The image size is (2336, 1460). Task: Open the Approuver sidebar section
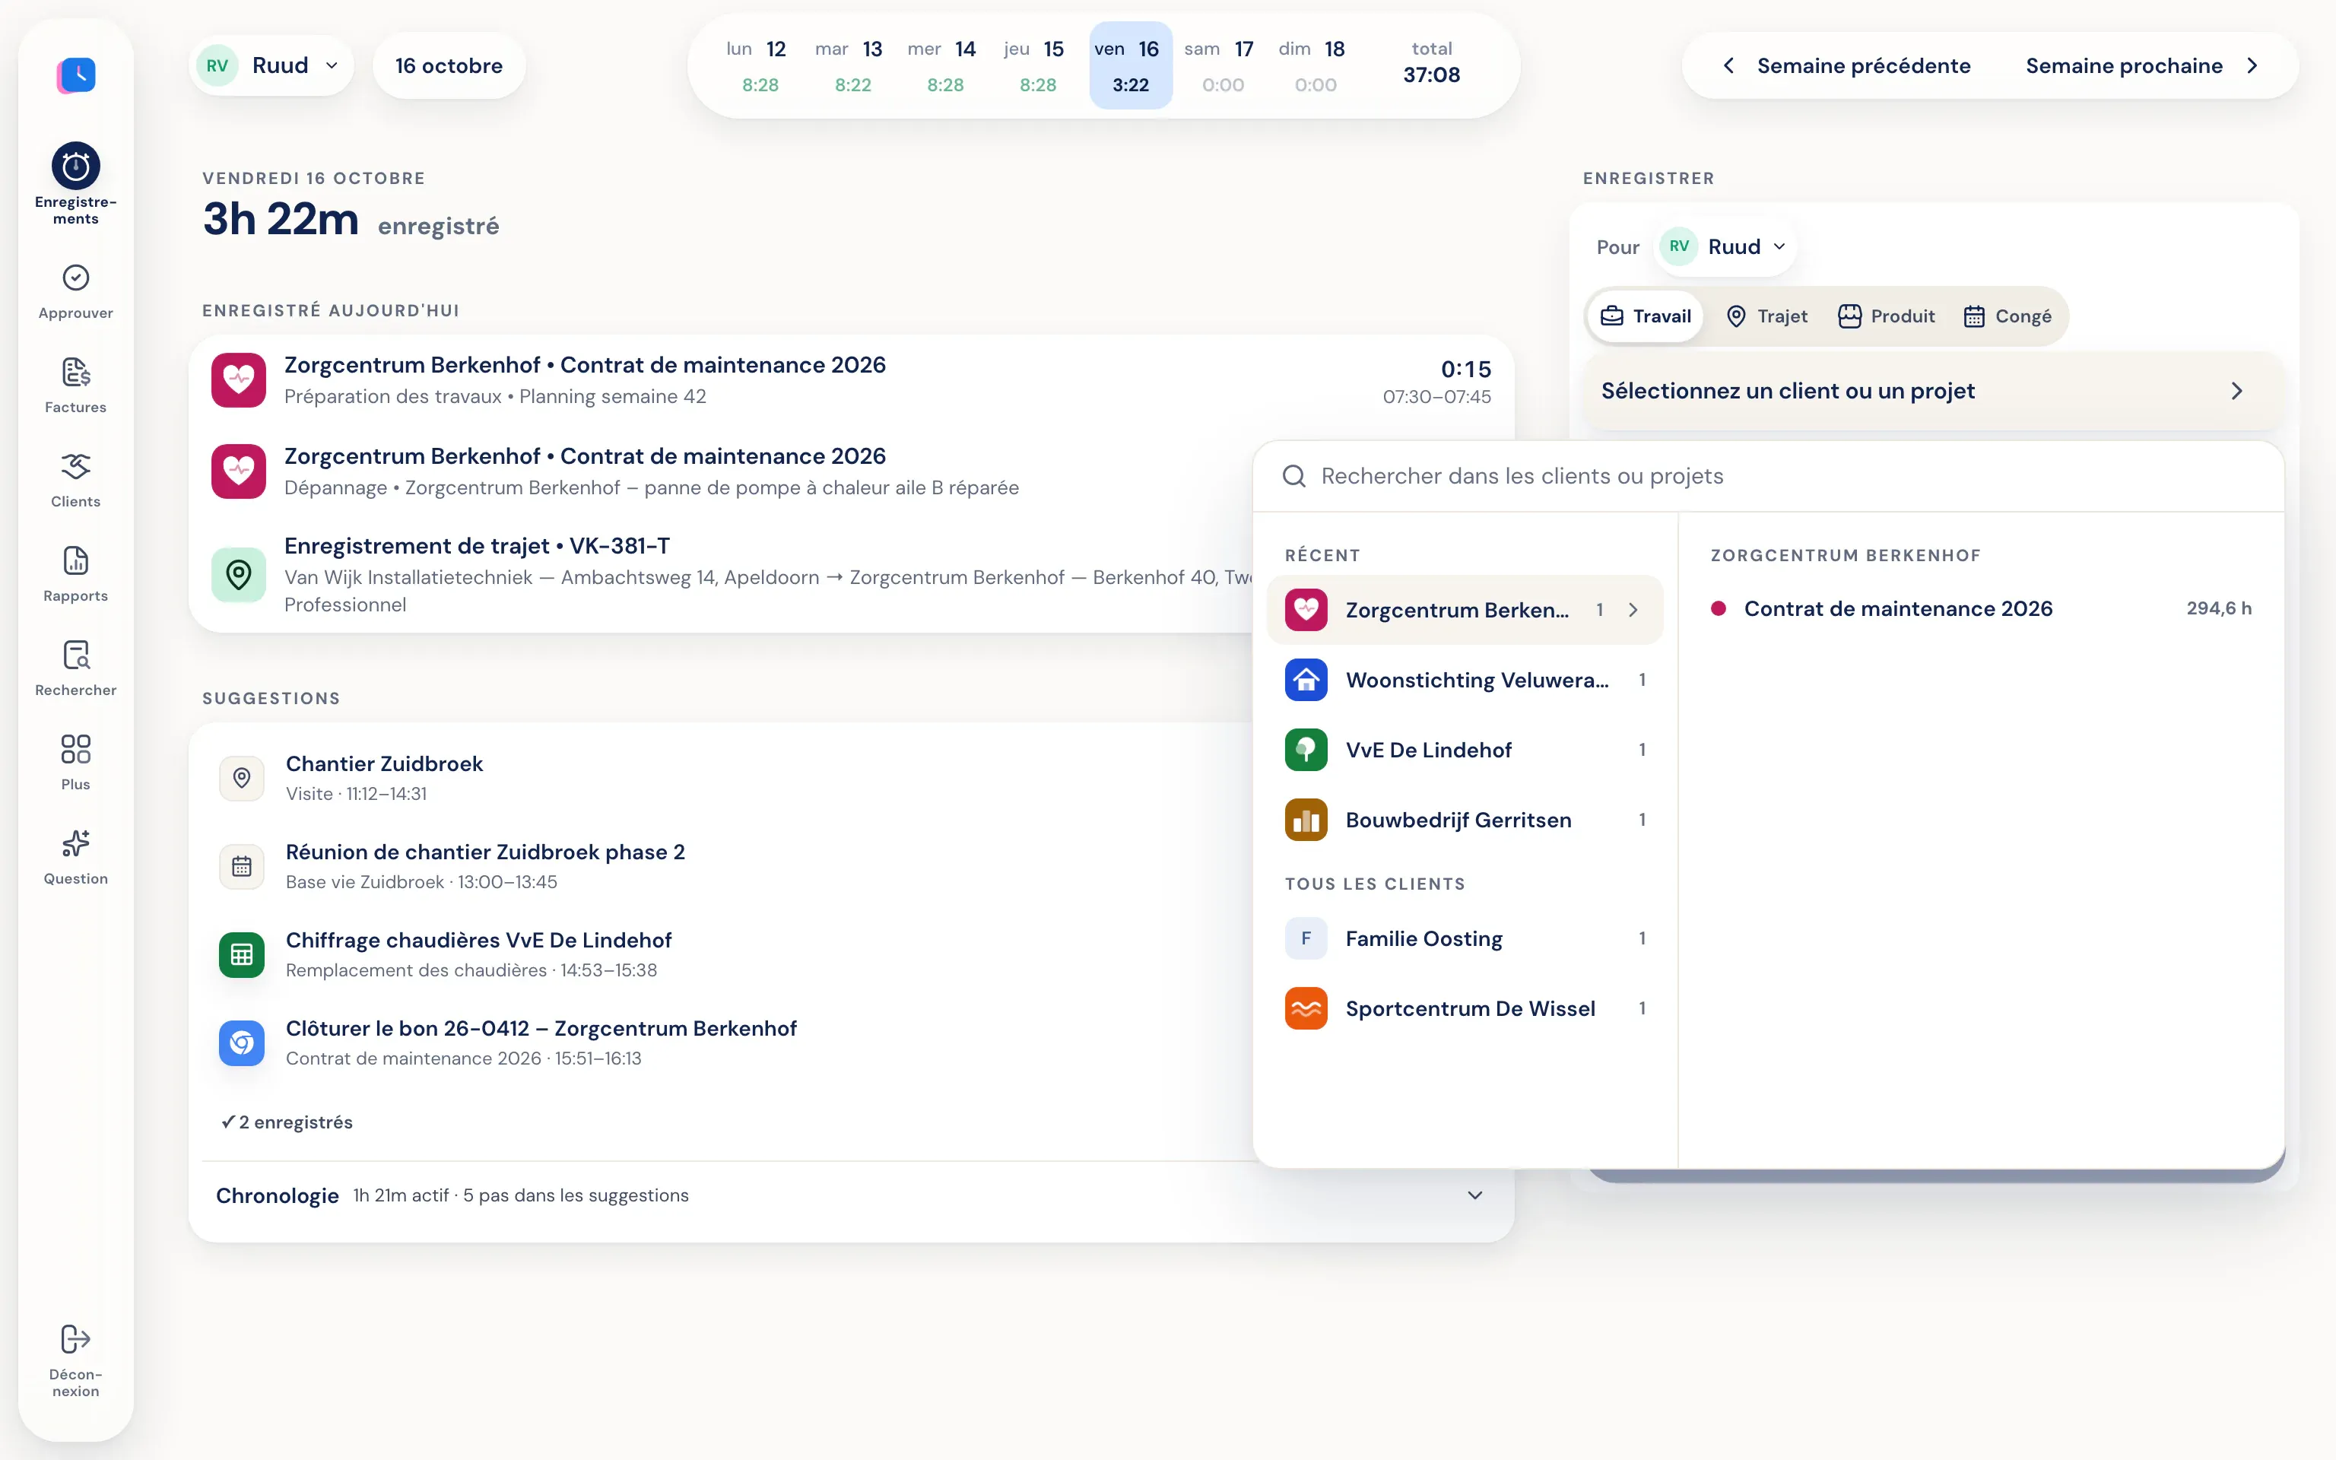click(75, 291)
